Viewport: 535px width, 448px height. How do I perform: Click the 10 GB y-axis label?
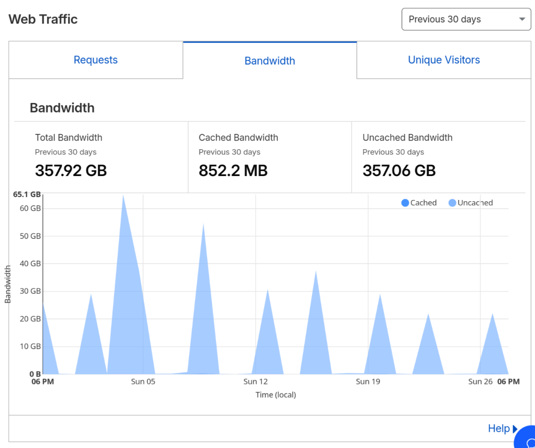point(30,346)
